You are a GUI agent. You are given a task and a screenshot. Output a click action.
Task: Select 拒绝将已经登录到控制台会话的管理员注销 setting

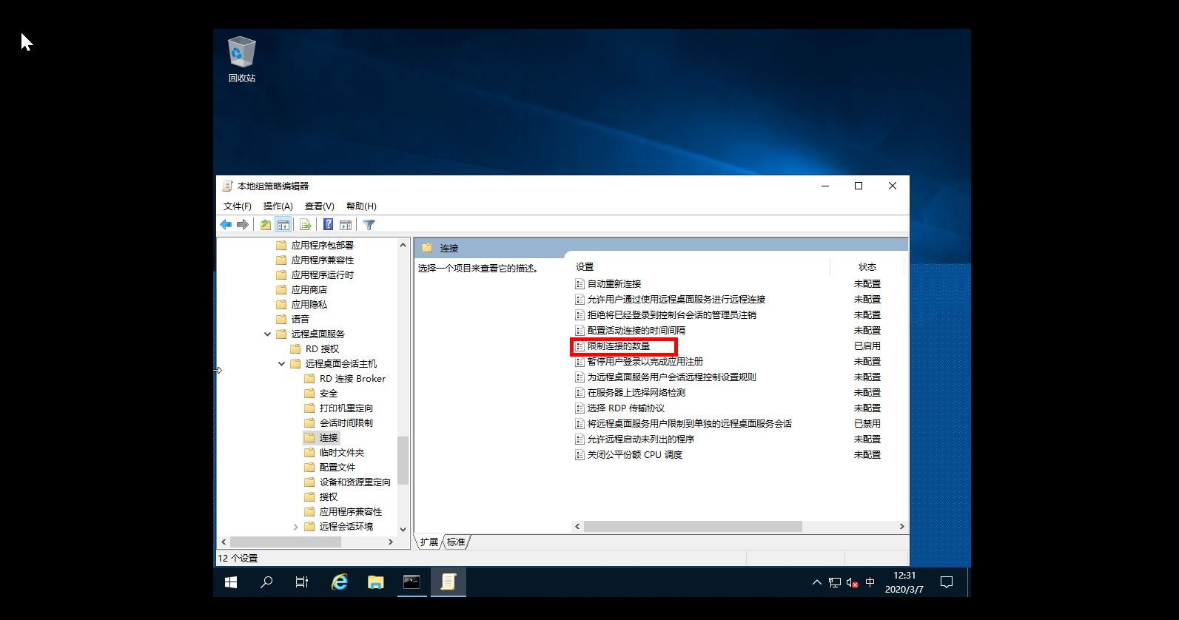click(672, 315)
